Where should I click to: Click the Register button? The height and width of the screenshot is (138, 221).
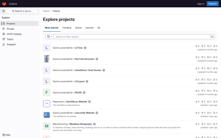click(x=213, y=4)
